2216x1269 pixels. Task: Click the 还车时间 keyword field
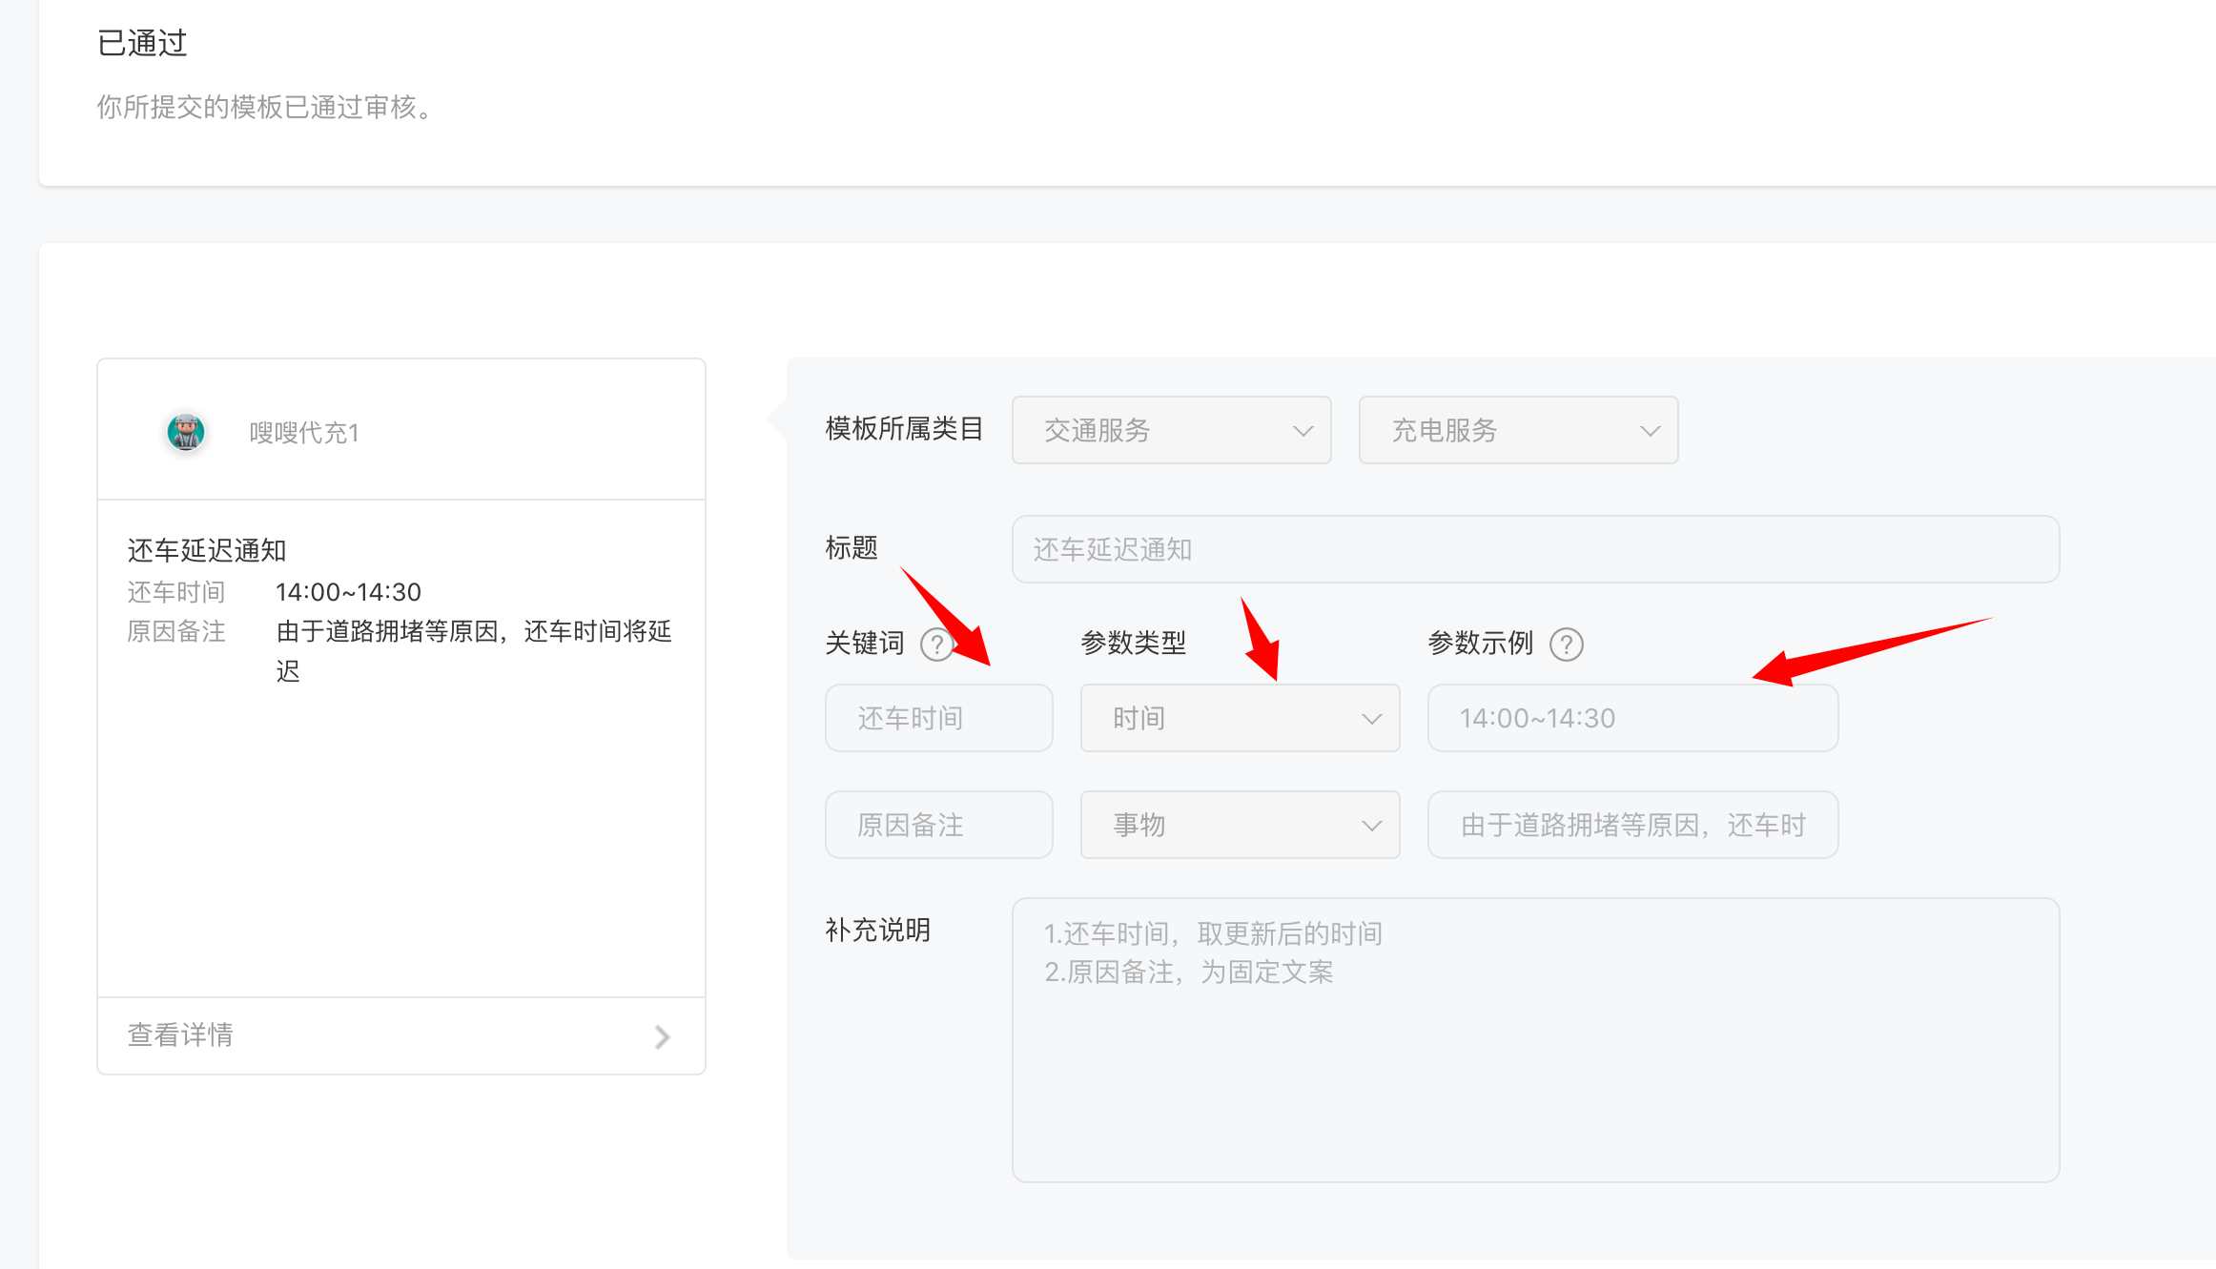pos(938,718)
